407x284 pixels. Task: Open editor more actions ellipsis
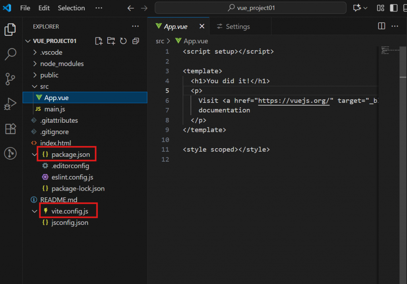tap(395, 26)
